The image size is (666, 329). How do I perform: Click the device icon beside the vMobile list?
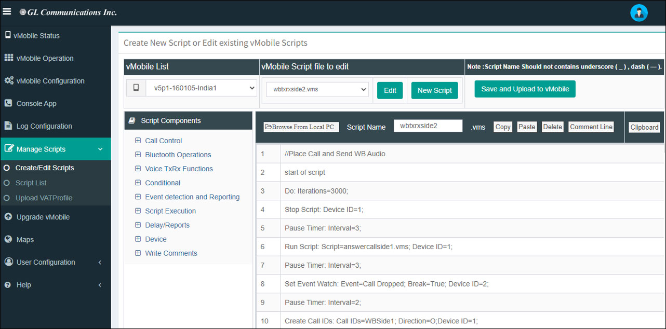pyautogui.click(x=136, y=88)
